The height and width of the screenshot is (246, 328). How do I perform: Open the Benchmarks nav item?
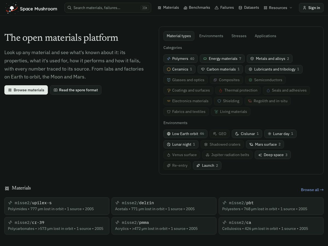[x=197, y=8]
